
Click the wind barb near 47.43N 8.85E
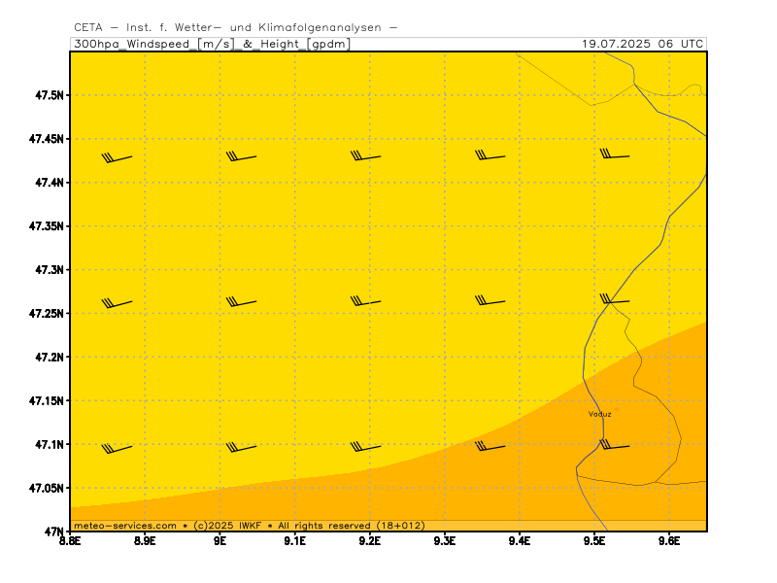117,157
